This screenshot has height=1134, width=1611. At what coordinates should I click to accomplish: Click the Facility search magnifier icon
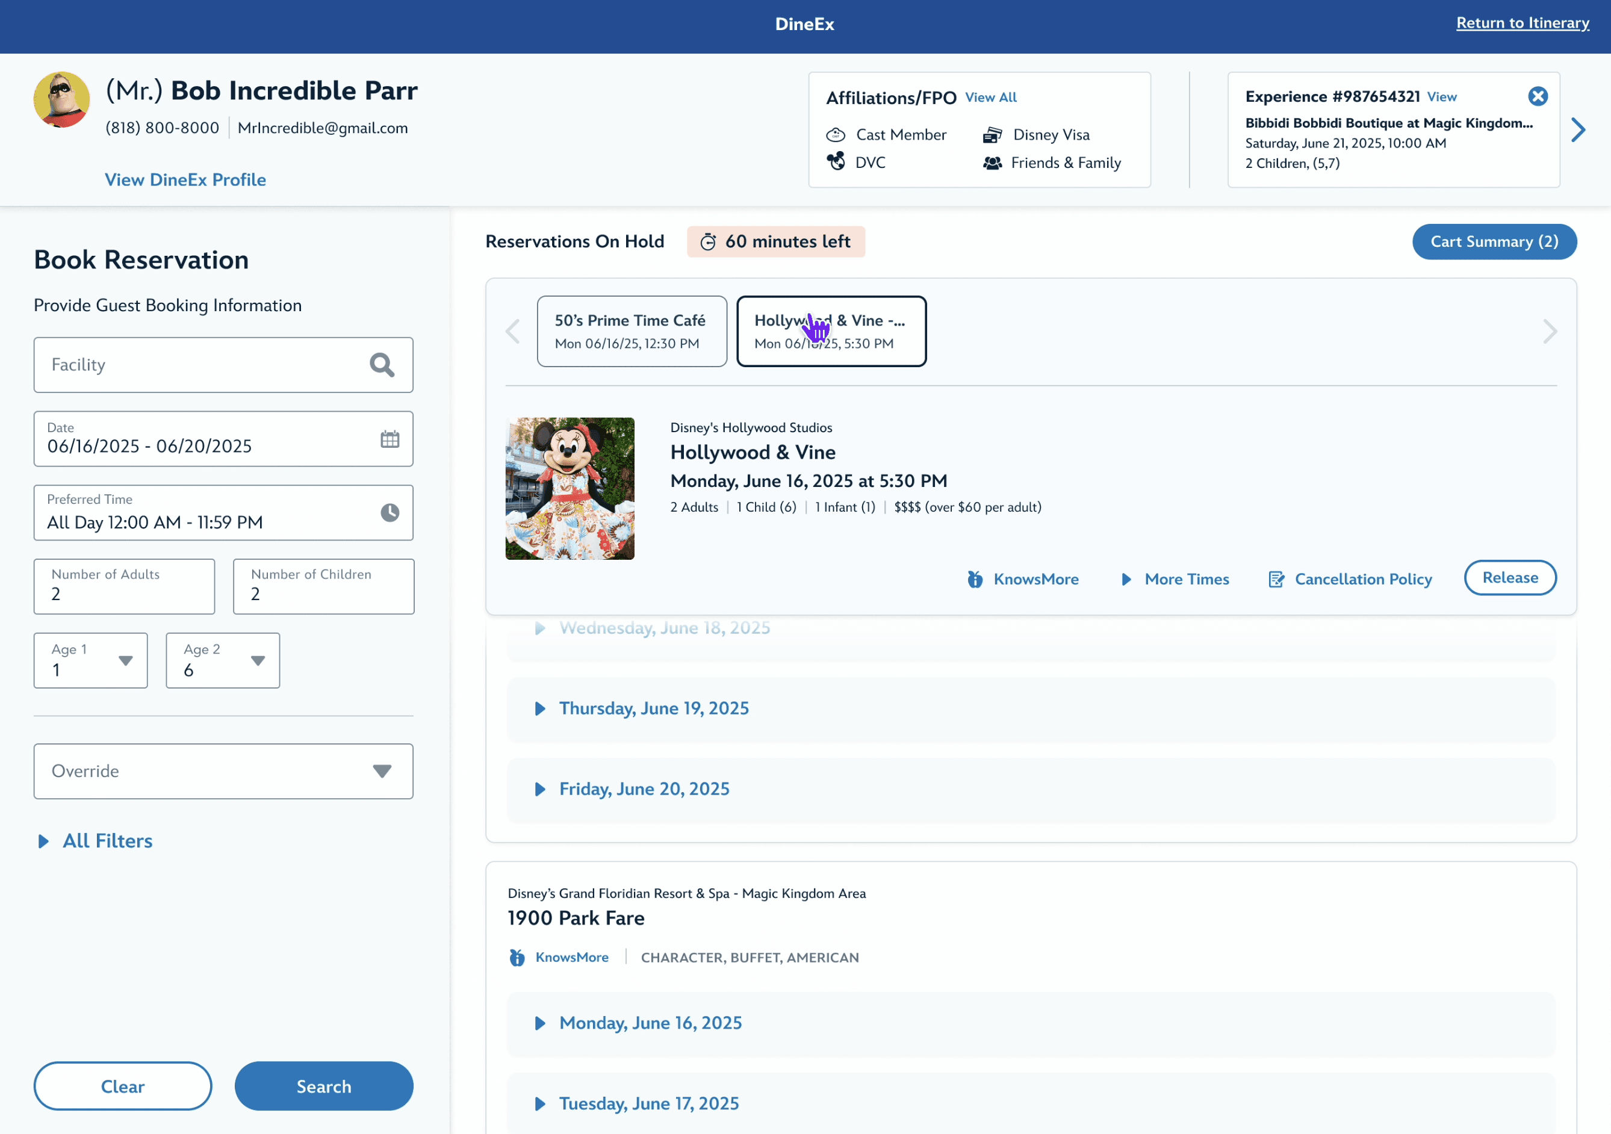tap(382, 365)
